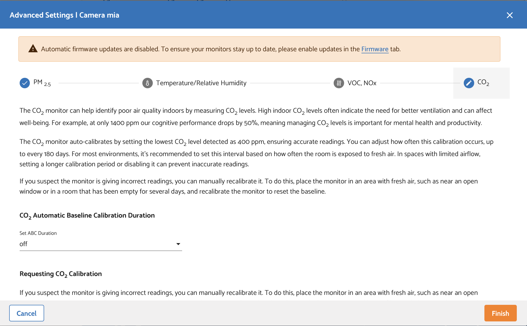The width and height of the screenshot is (527, 326).
Task: Click the 'Requesting CO2 Calibration' heading
Action: click(61, 274)
